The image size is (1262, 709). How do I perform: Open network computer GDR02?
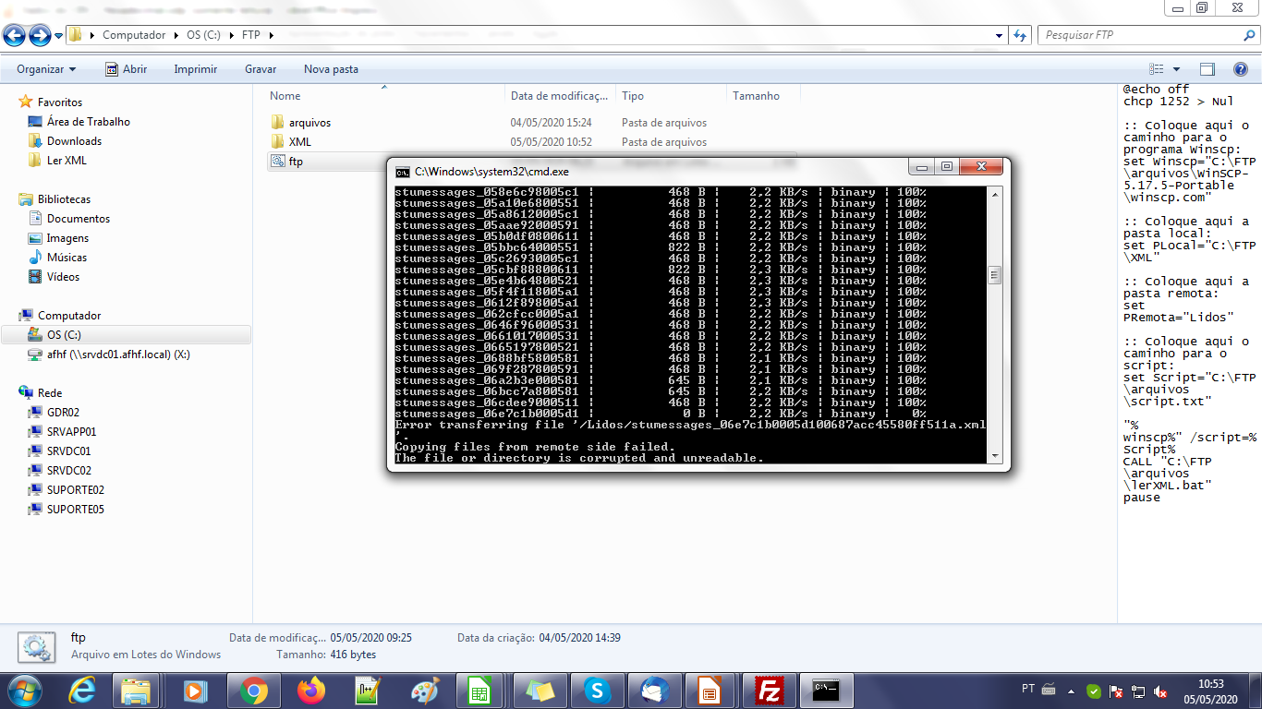coord(63,413)
